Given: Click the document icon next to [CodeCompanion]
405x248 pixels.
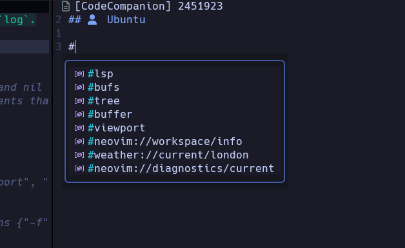Looking at the screenshot, I should [66, 6].
